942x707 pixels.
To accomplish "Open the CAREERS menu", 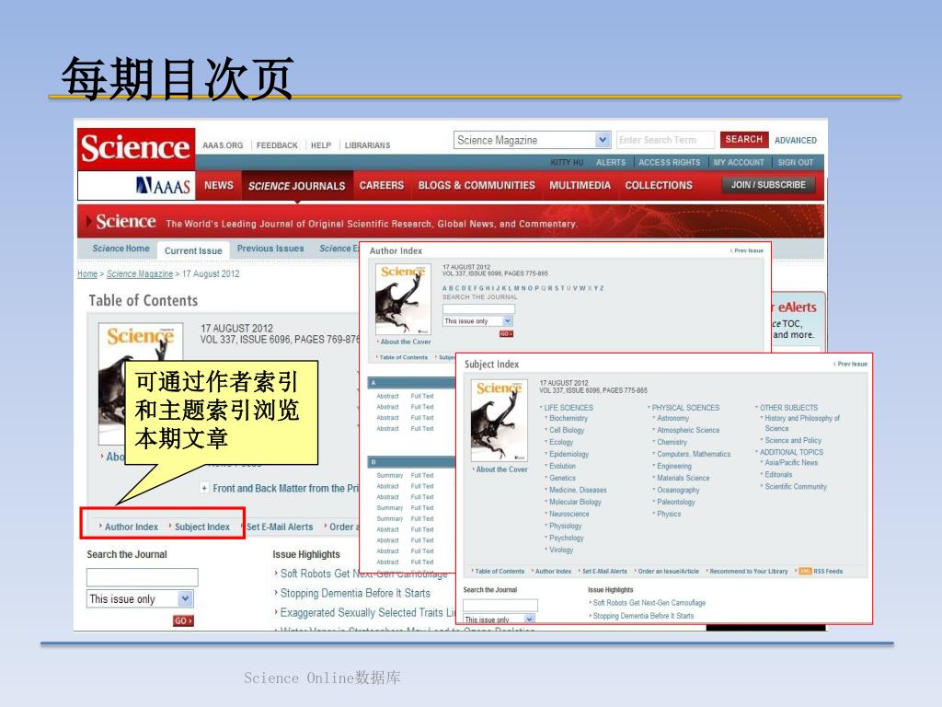I will coord(382,185).
